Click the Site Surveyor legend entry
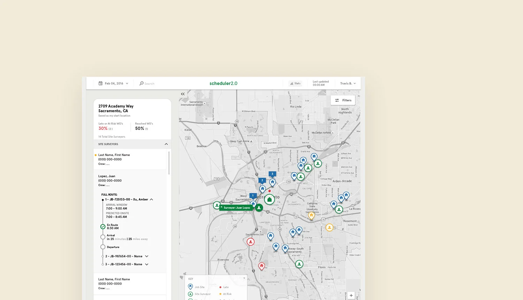 coord(199,294)
